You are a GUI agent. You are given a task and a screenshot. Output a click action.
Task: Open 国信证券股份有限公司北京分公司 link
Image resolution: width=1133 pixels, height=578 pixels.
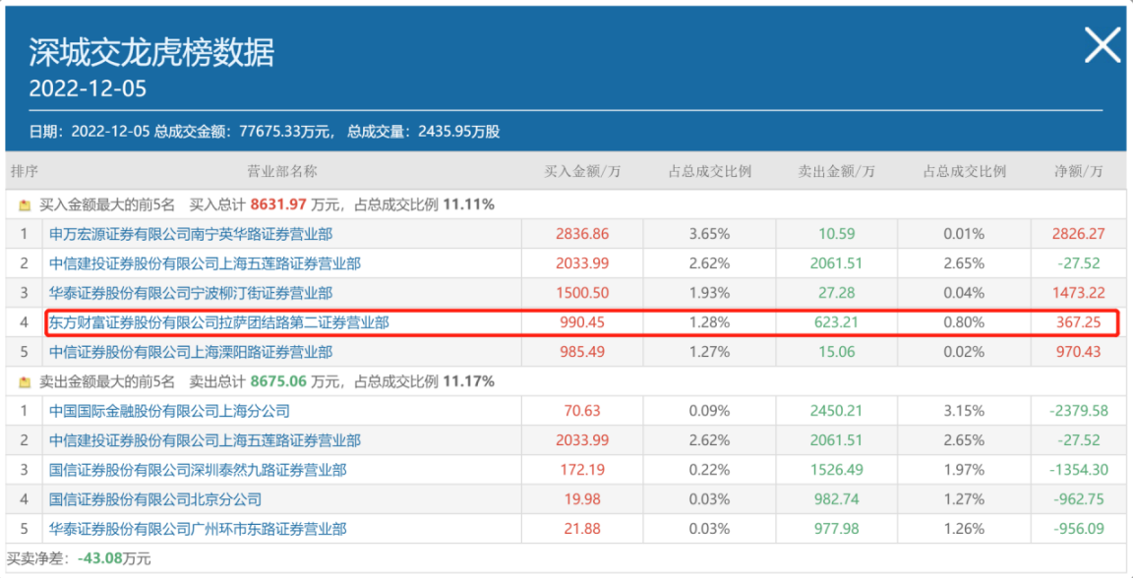coord(155,499)
